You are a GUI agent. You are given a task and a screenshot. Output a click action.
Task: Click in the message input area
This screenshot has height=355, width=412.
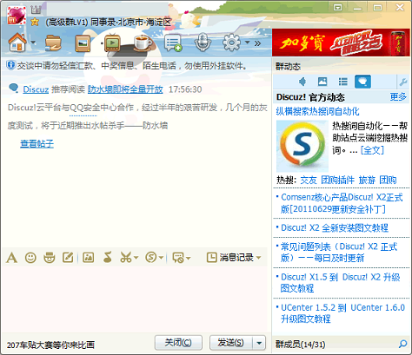click(135, 298)
